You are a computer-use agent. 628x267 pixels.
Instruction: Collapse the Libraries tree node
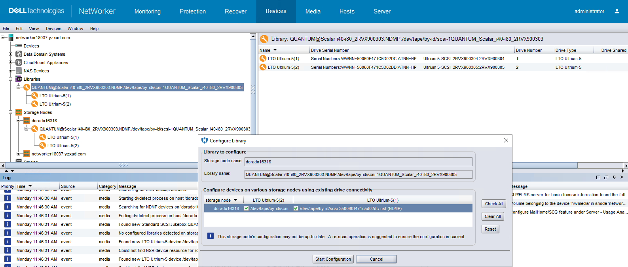tap(11, 79)
